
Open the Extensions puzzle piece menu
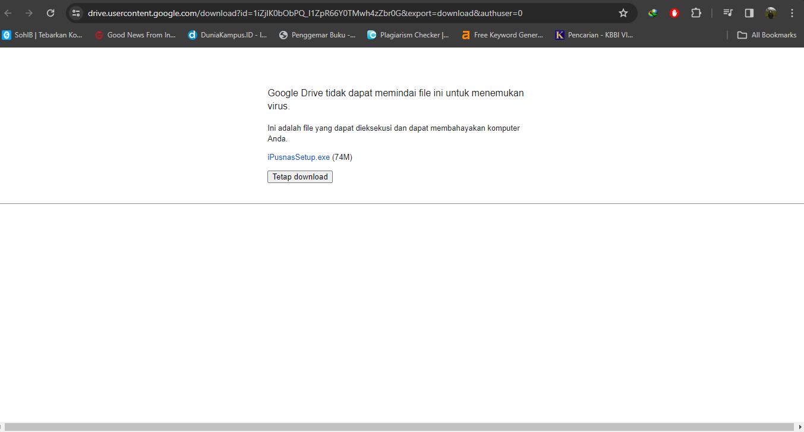point(696,13)
